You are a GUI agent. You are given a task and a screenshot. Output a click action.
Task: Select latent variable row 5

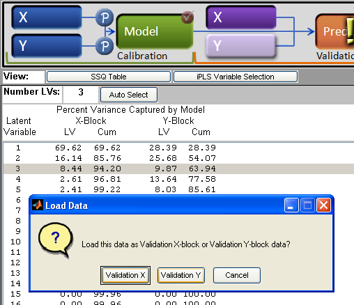click(x=178, y=189)
